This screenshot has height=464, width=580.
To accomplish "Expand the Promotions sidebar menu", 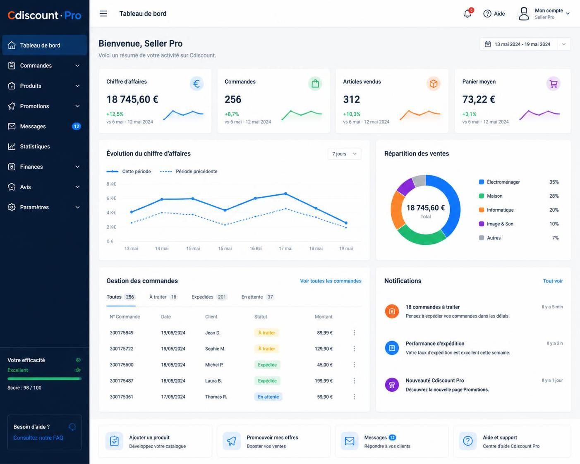I will click(x=77, y=106).
